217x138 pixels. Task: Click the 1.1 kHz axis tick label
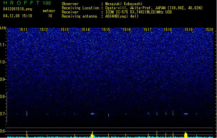[3, 45]
